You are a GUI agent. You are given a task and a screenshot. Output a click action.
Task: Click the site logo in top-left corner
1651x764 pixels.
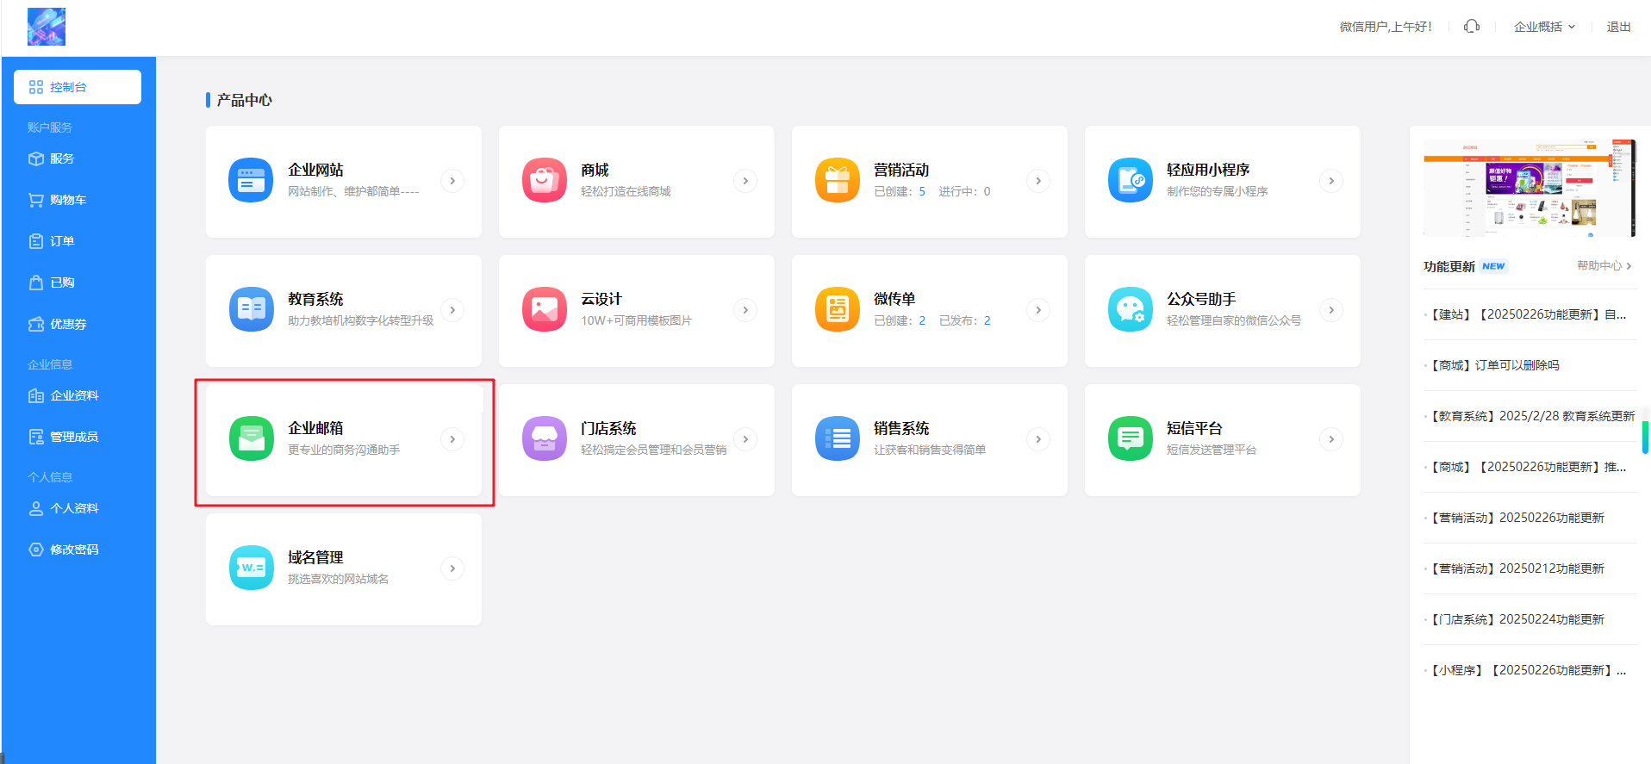(x=47, y=27)
